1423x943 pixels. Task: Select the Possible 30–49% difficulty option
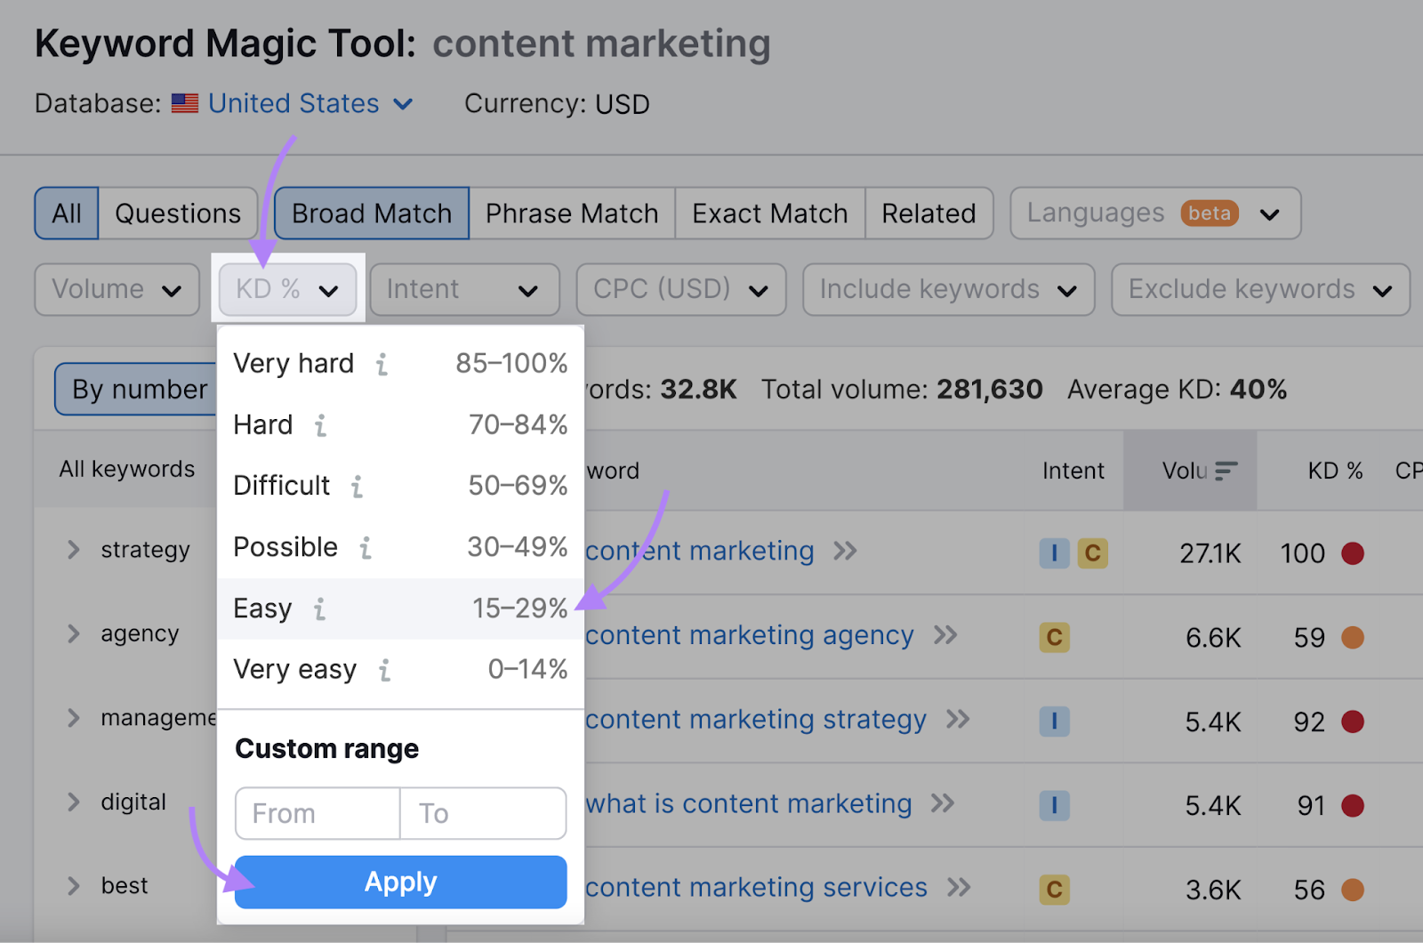[400, 547]
